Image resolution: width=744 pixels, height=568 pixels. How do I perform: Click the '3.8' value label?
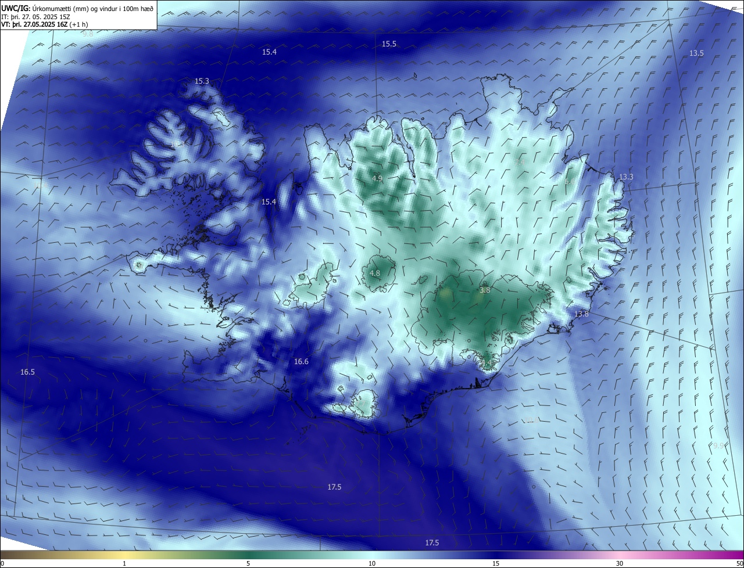tap(485, 290)
